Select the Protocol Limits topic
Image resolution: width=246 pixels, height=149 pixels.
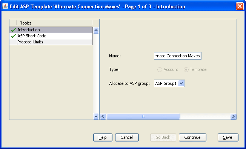click(51, 42)
